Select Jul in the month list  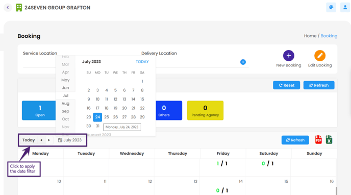click(x=65, y=95)
